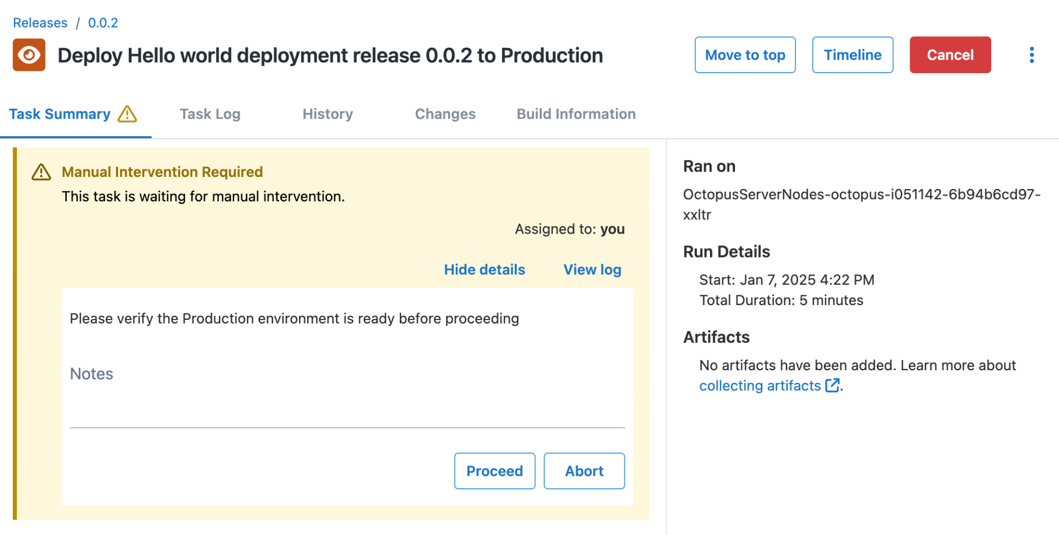Cancel the deployment task
The width and height of the screenshot is (1059, 535).
[950, 55]
